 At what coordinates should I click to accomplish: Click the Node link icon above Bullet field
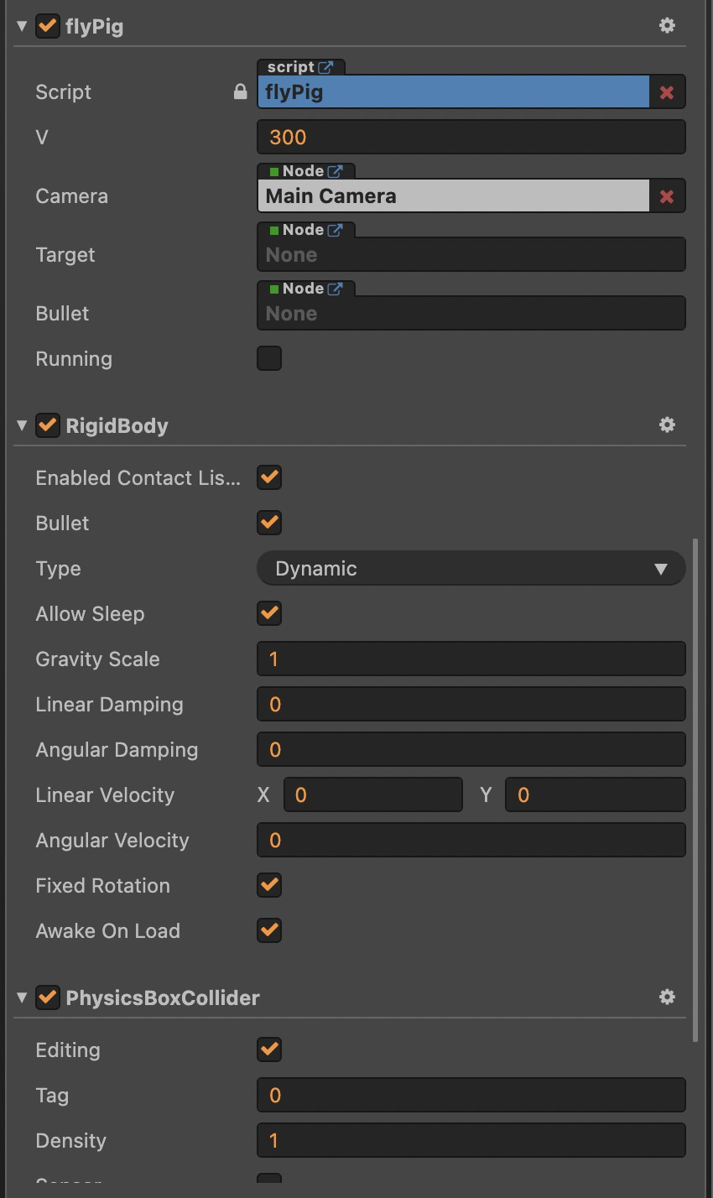(x=336, y=289)
